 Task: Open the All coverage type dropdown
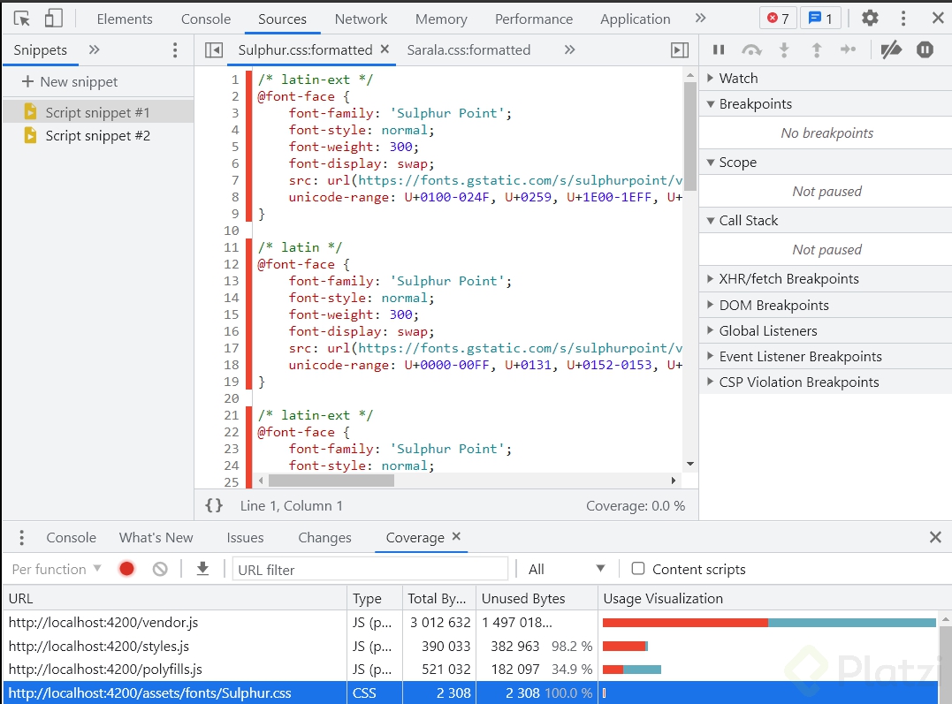[566, 569]
